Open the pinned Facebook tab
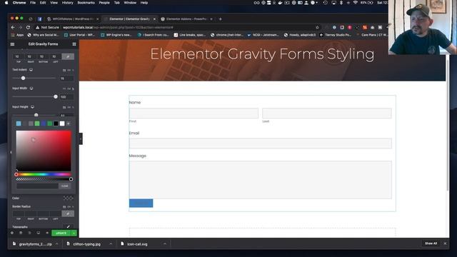The width and height of the screenshot is (457, 257). [40, 19]
